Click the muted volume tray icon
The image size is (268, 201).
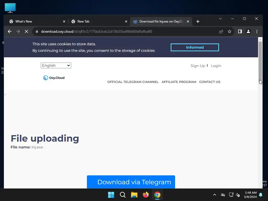238,195
